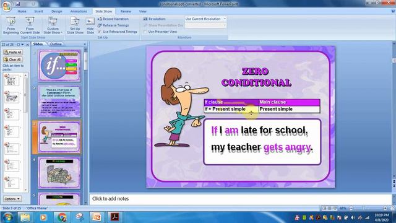Click zoom in plus button

[385, 208]
